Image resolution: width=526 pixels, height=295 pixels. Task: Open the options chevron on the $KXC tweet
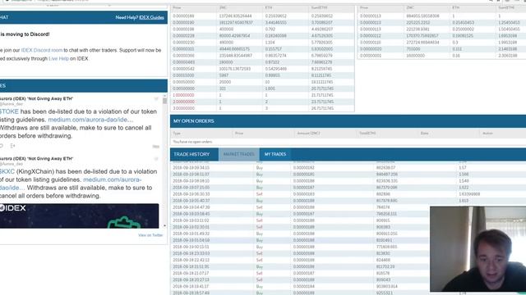pyautogui.click(x=156, y=158)
